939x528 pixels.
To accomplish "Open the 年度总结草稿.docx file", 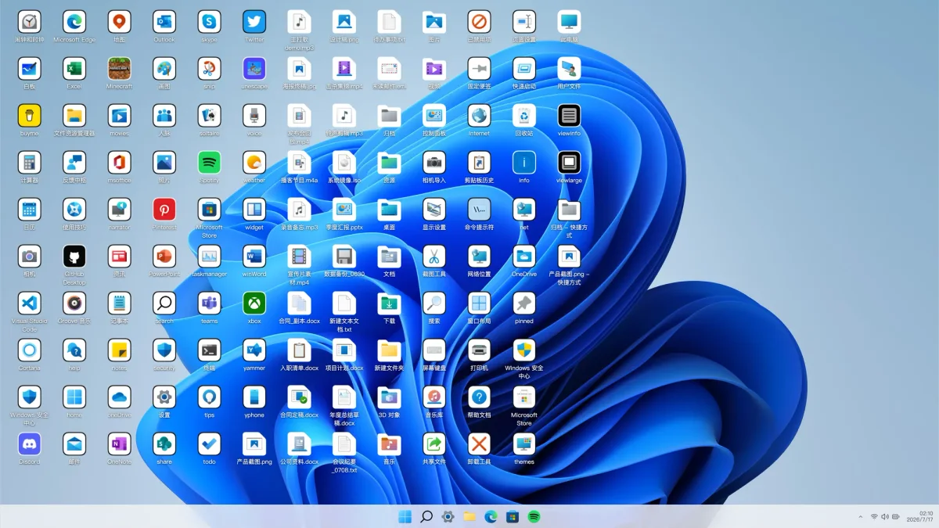I will click(x=344, y=397).
